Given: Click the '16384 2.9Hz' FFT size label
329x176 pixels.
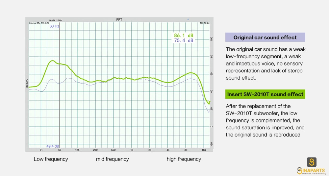Looking at the screenshot, I should tap(55, 20).
